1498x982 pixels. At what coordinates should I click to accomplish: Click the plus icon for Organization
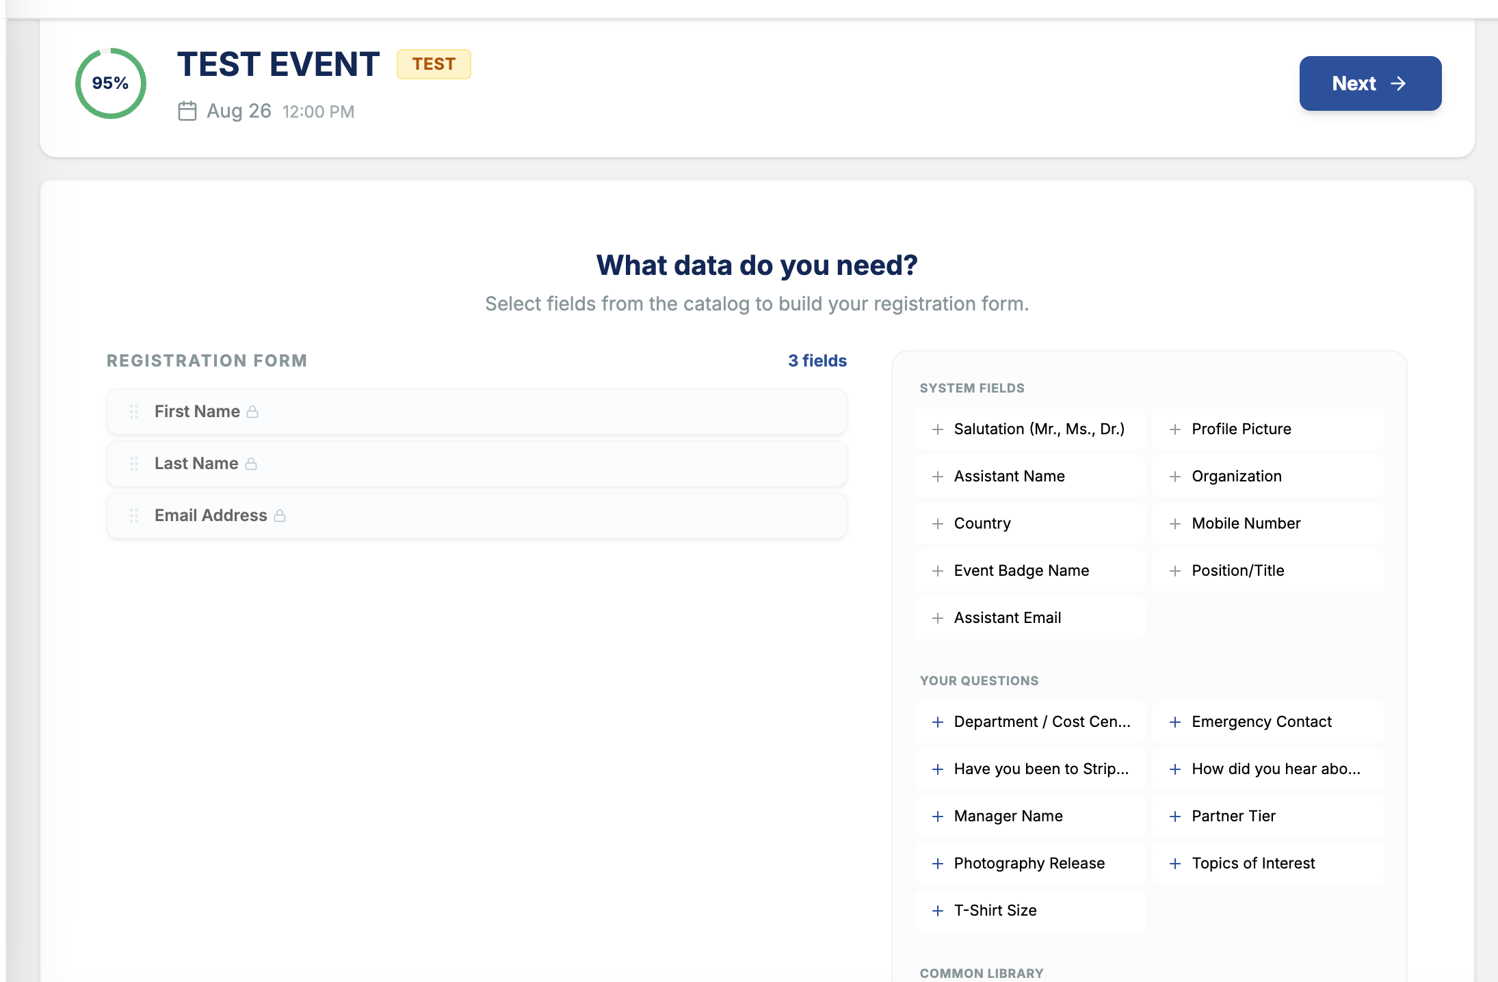(1175, 477)
